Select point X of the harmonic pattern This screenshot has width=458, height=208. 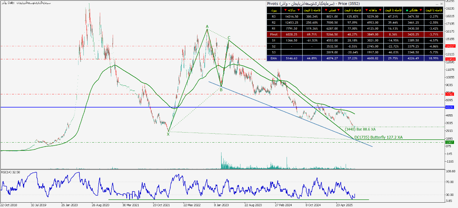pyautogui.click(x=168, y=134)
